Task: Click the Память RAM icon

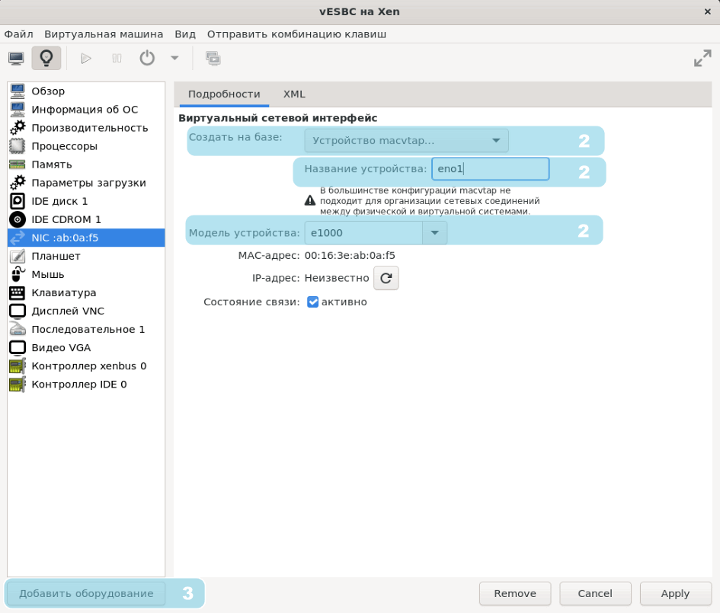Action: pos(18,164)
